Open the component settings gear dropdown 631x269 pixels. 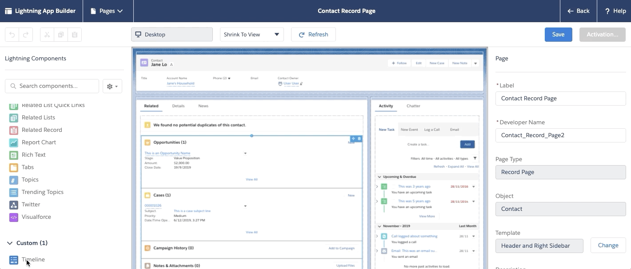point(112,86)
